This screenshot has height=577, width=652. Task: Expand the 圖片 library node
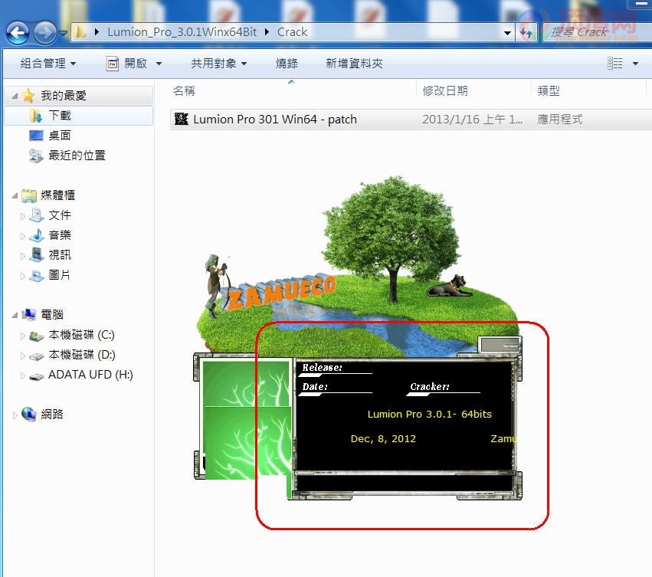[23, 275]
